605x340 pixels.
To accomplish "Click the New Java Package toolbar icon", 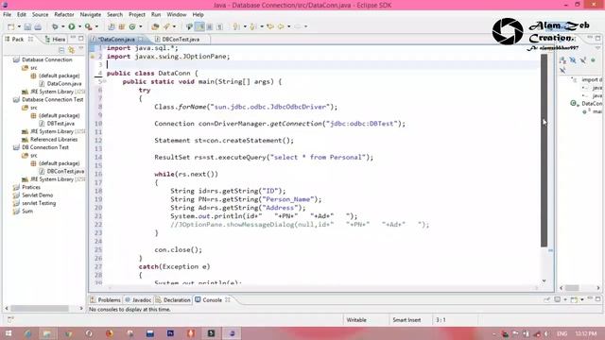I will (122, 26).
